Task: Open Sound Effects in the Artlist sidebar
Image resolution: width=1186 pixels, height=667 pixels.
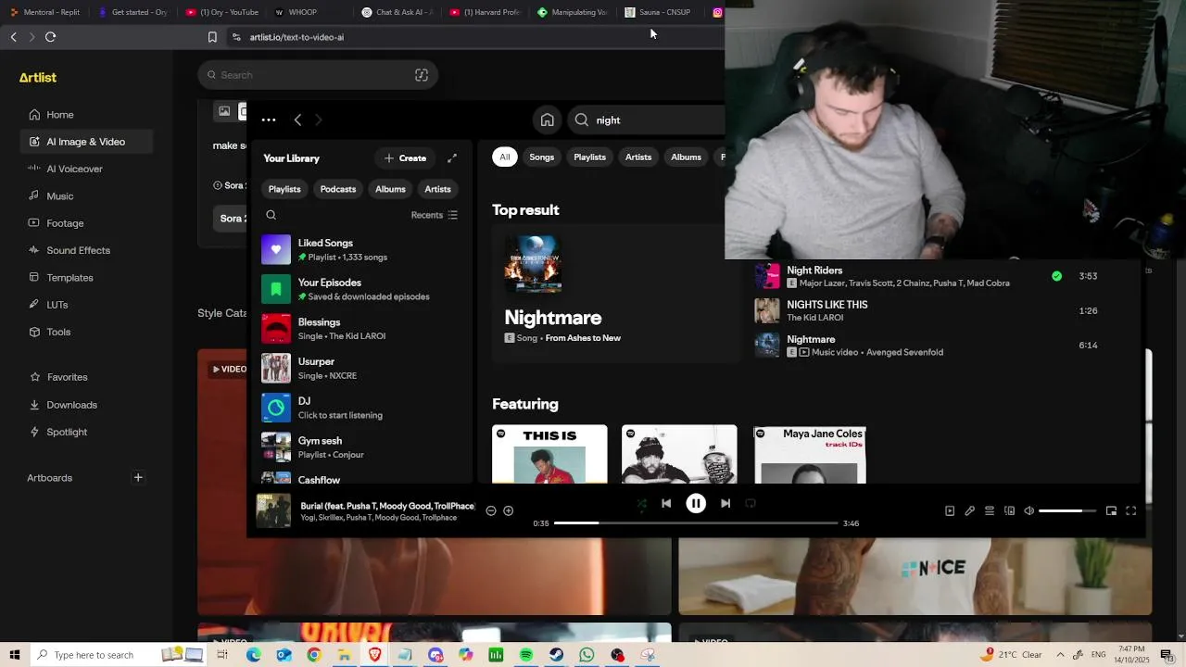Action: (x=79, y=250)
